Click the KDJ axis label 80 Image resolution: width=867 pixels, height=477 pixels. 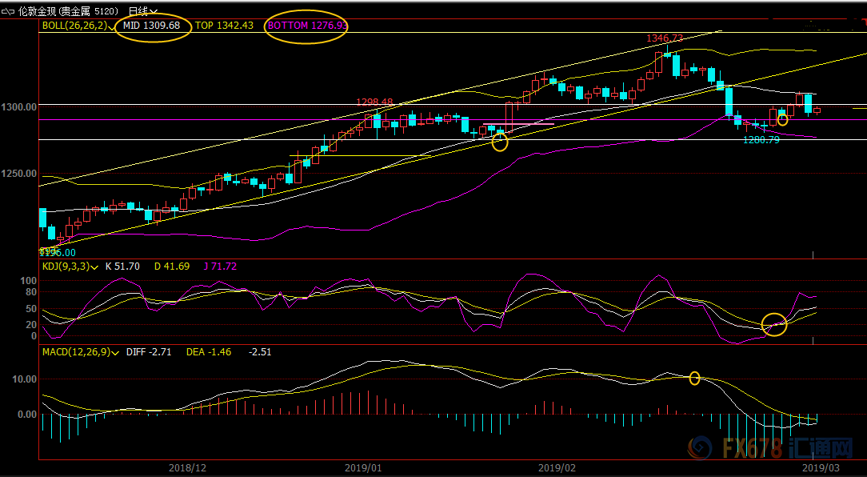[31, 291]
